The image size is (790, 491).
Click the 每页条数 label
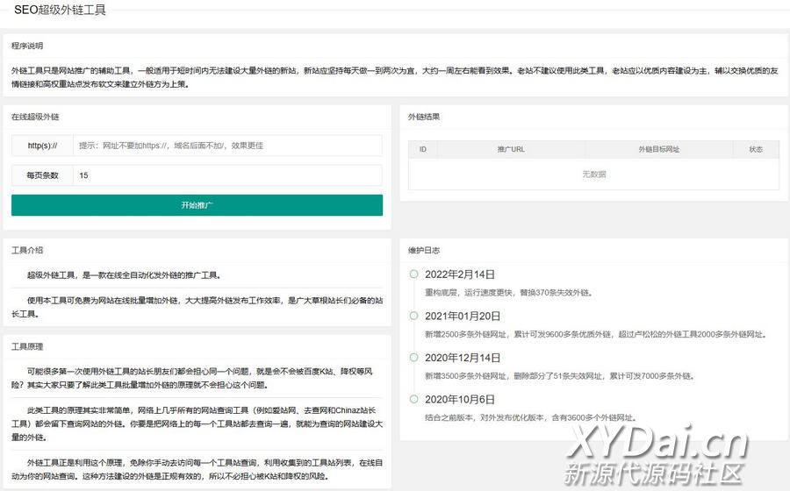click(42, 175)
